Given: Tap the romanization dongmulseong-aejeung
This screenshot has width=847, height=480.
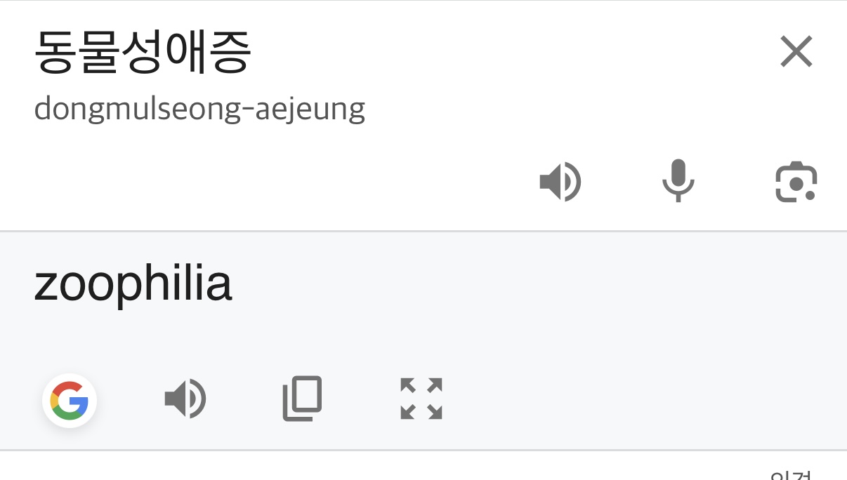Looking at the screenshot, I should click(199, 109).
